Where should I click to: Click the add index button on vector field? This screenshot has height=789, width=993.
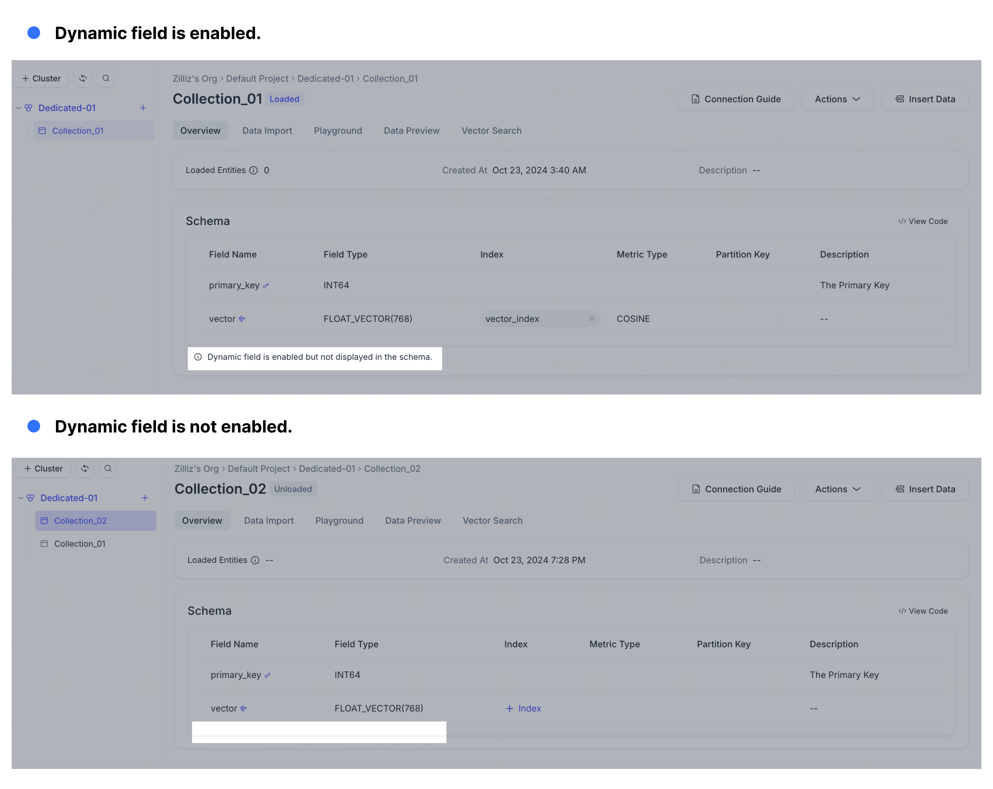522,707
